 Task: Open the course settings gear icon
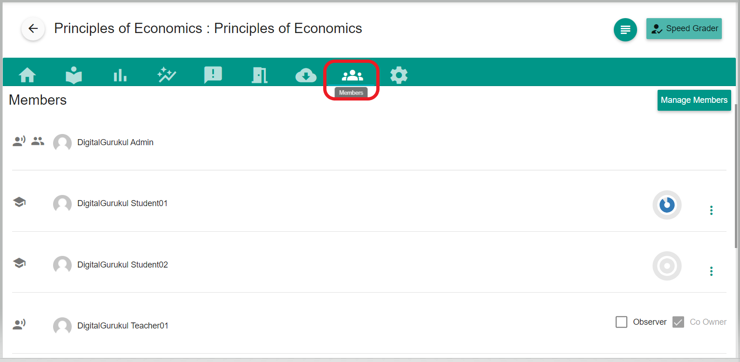point(399,75)
